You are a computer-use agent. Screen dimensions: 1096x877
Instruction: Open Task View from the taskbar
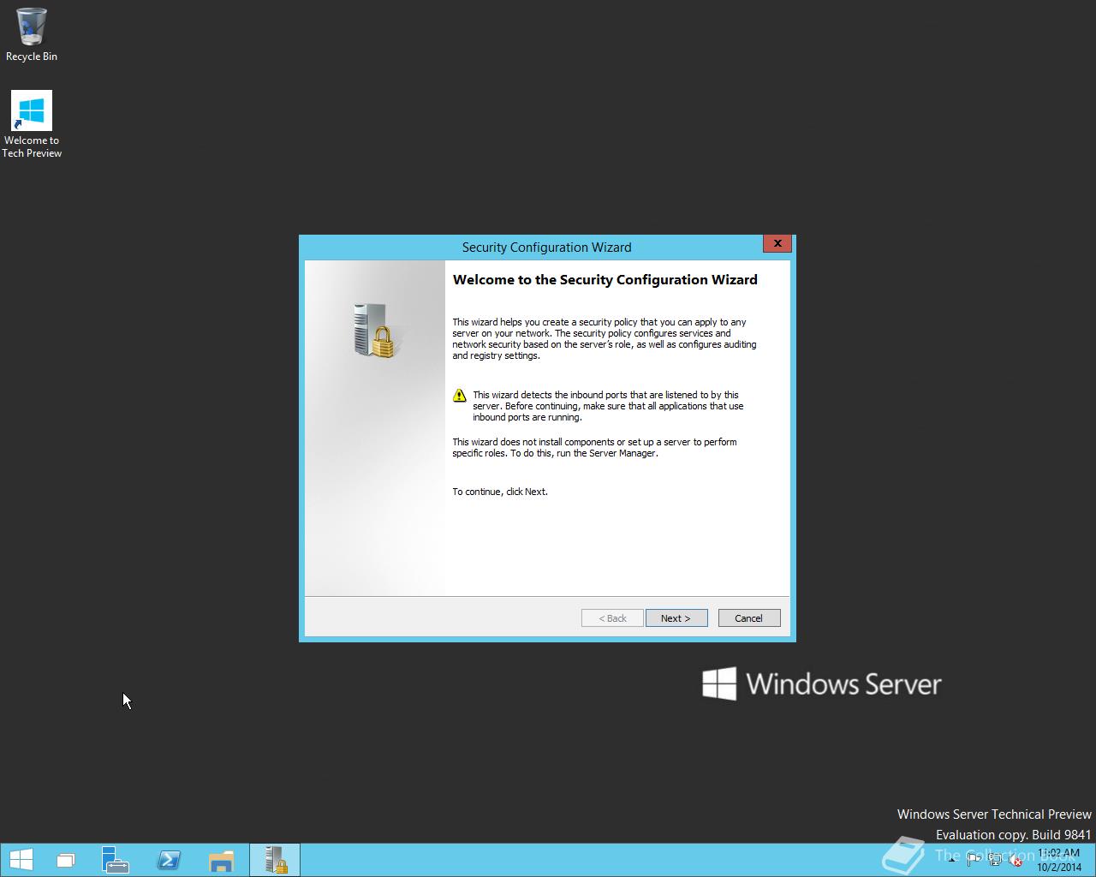coord(65,860)
